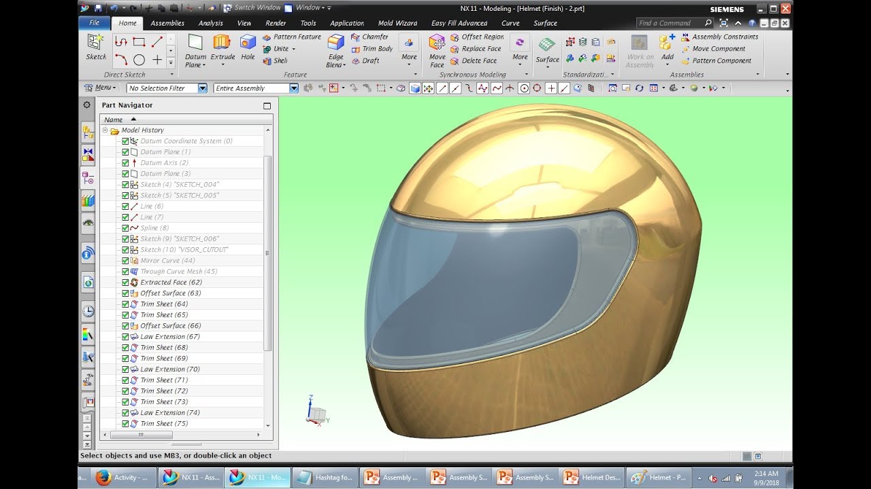
Task: Toggle the Through Curve Mesh (45) checkbox
Action: [125, 272]
